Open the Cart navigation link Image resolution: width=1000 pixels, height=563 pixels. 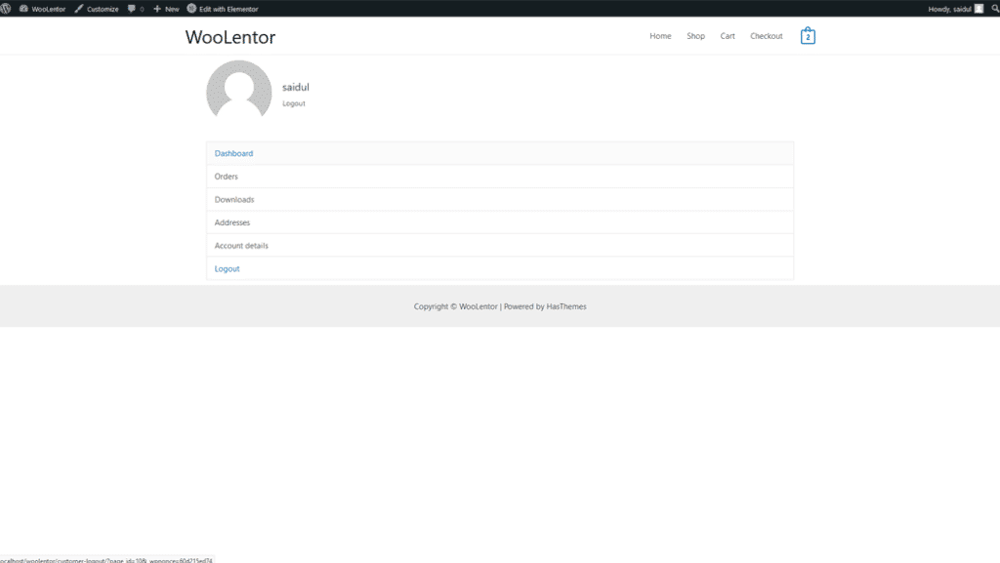[x=728, y=36]
